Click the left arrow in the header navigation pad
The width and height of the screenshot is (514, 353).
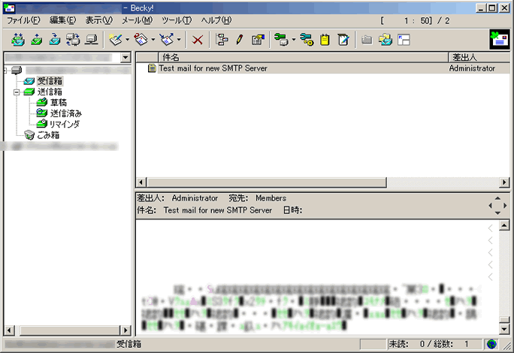[491, 206]
